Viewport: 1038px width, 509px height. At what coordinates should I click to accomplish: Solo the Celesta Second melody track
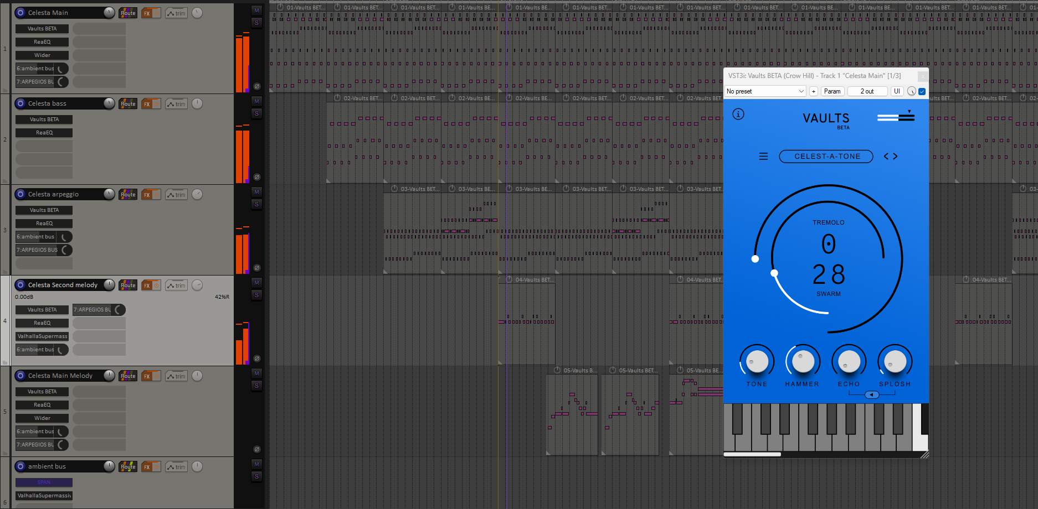pyautogui.click(x=256, y=295)
